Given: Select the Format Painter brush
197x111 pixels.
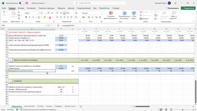Looking at the screenshot, I should [x=19, y=18].
